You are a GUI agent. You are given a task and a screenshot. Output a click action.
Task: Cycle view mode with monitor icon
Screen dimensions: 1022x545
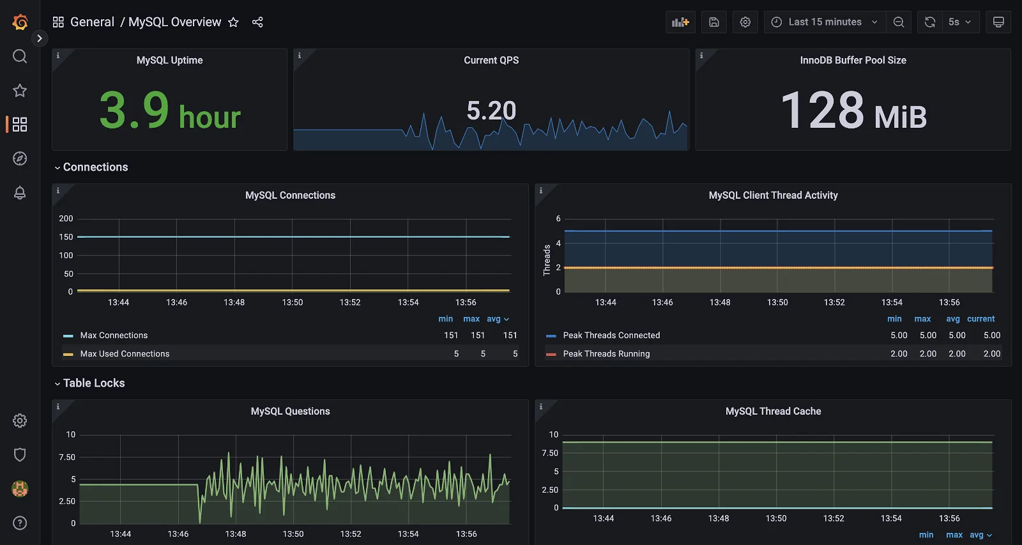tap(998, 22)
